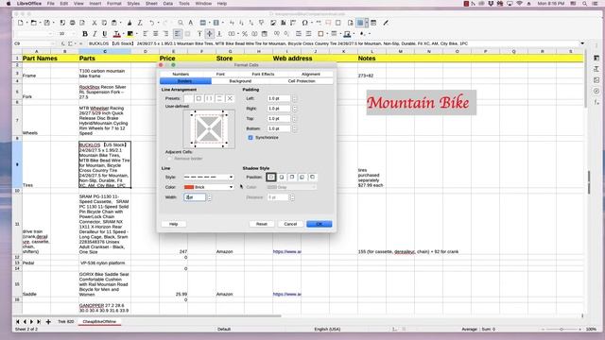Screen dimensions: 605x340
Task: Toggle Underline formatting in the toolbar
Action: 104,34
